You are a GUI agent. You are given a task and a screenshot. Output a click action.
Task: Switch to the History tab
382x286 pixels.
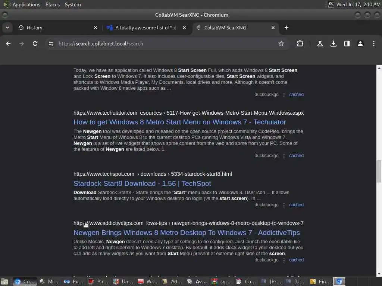pos(57,28)
